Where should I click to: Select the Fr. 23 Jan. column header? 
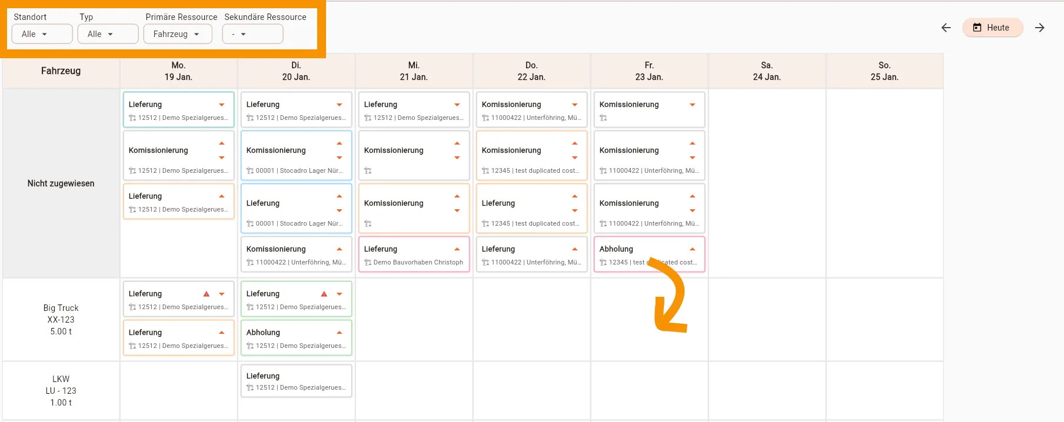[x=649, y=71]
